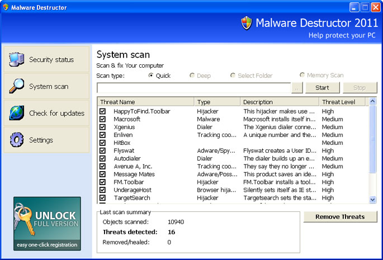Image resolution: width=383 pixels, height=260 pixels.
Task: Click the shield logo beside Malware Destructor 2011
Action: [247, 23]
